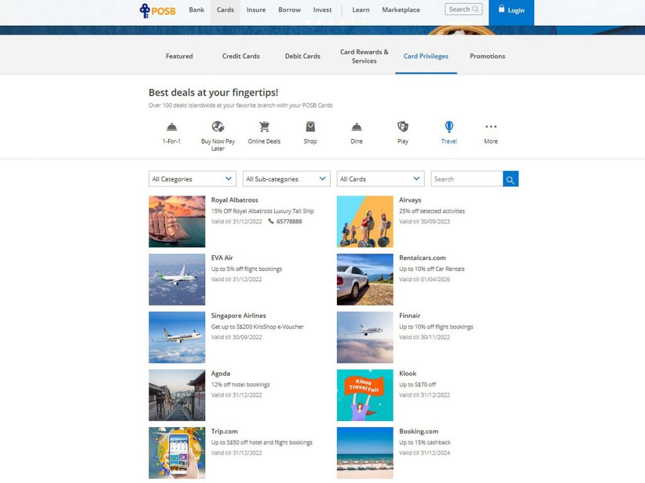Click 'Up to 10% off Car Rentals' text
Viewport: 645px width, 483px height.
coord(431,269)
